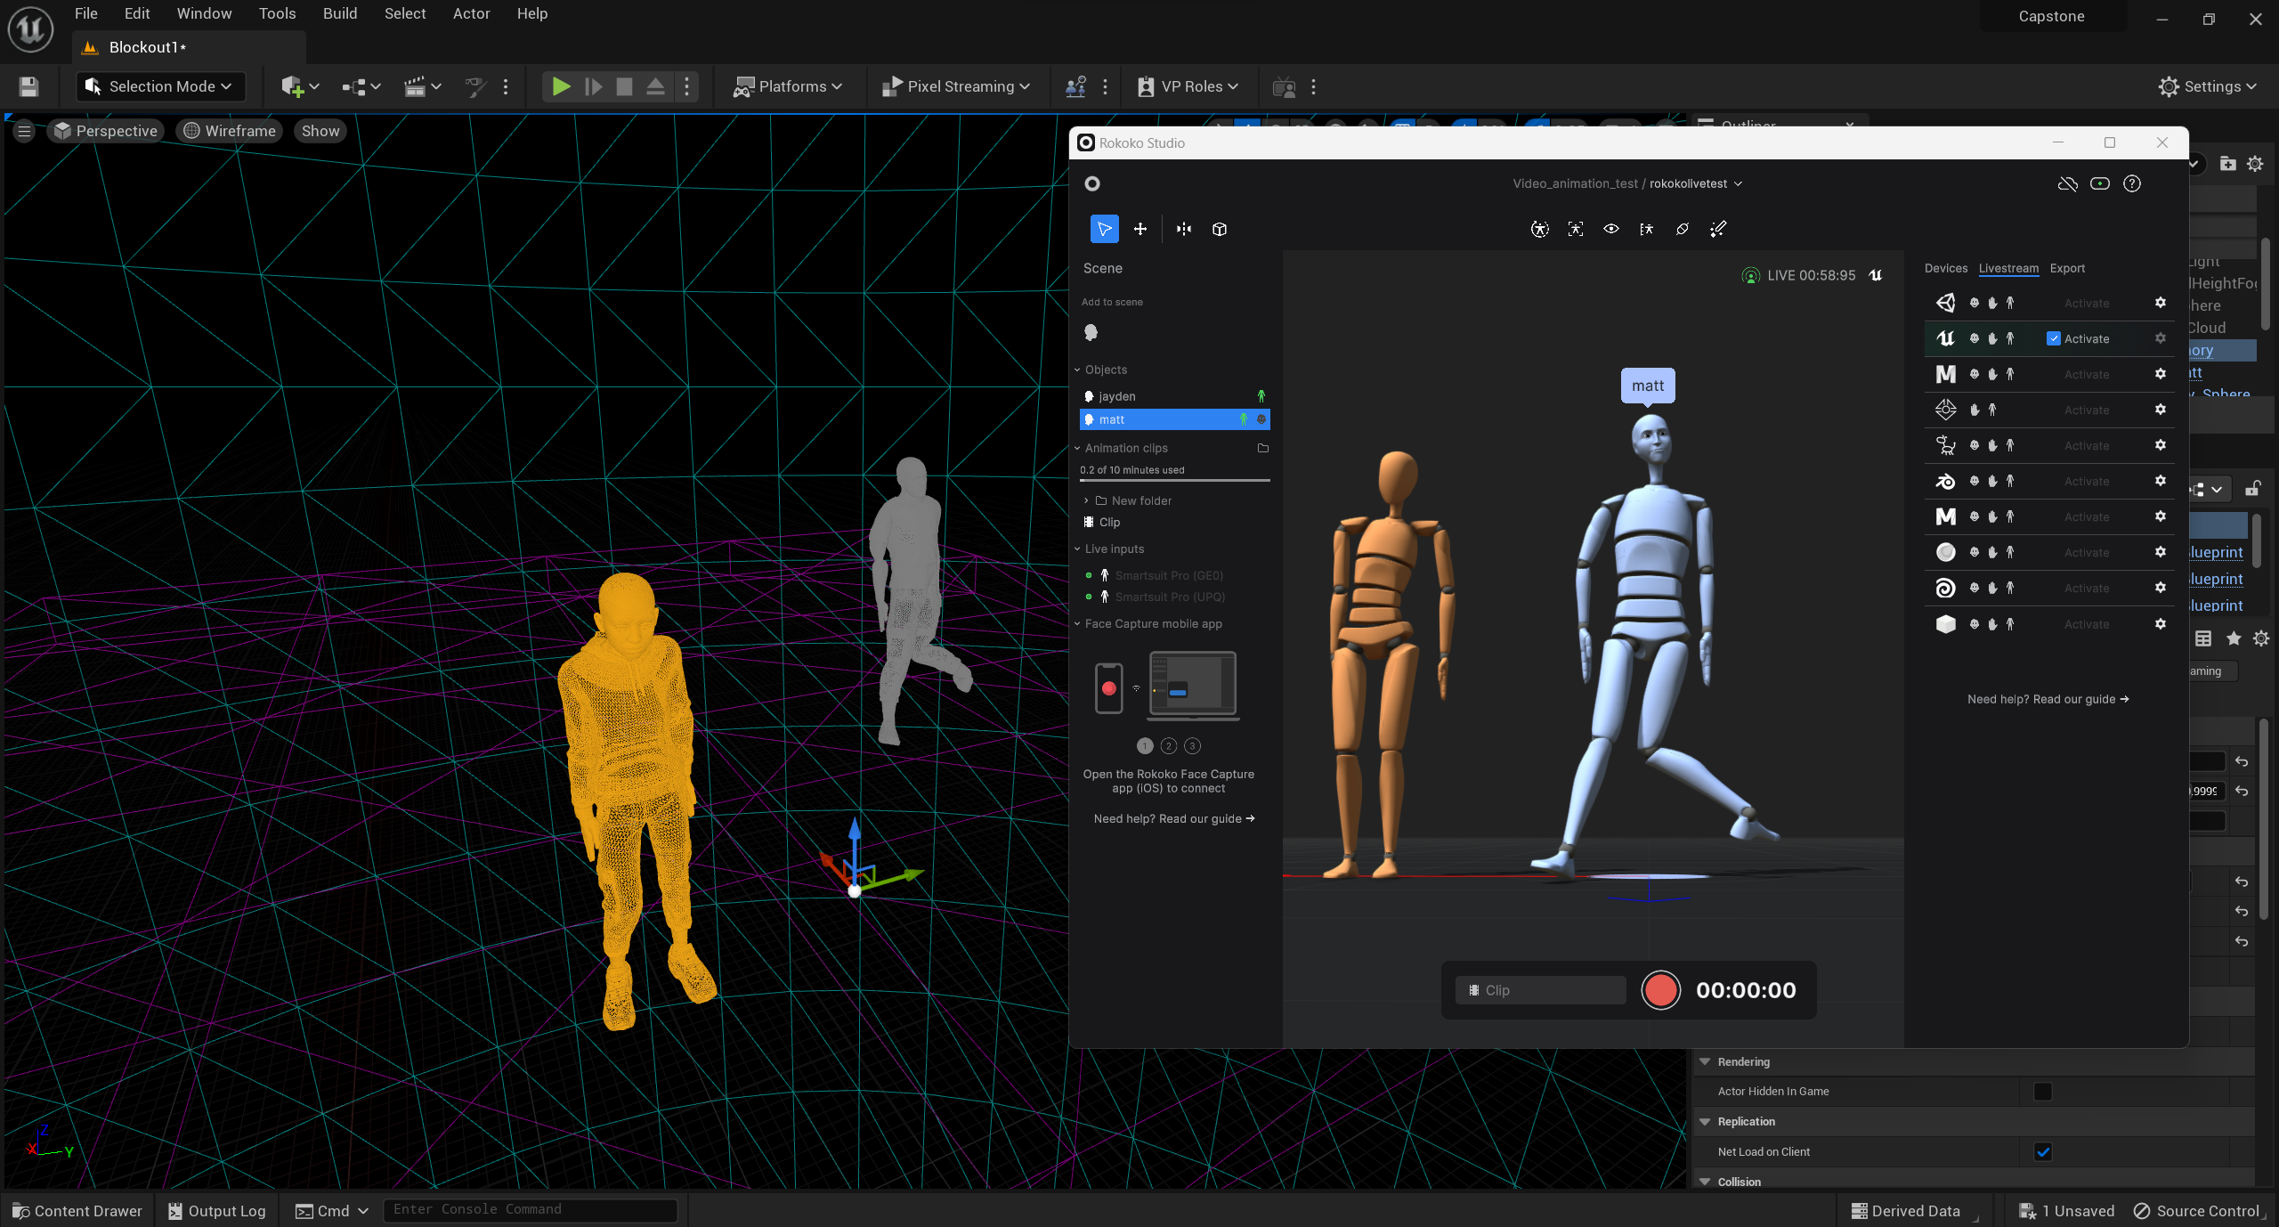Click the Unreal viewport hamburger menu icon

24,131
